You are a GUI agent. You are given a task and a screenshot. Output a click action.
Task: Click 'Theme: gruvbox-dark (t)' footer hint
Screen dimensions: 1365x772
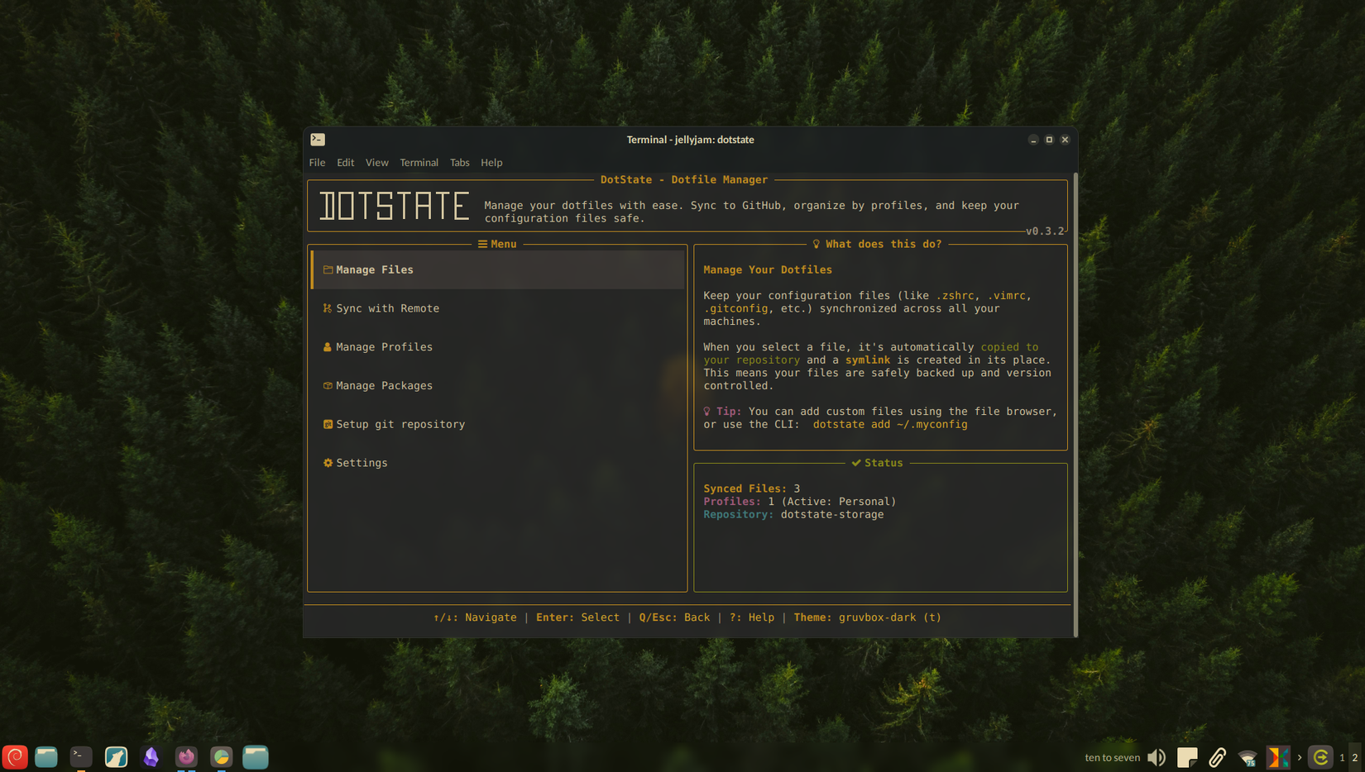[868, 617]
